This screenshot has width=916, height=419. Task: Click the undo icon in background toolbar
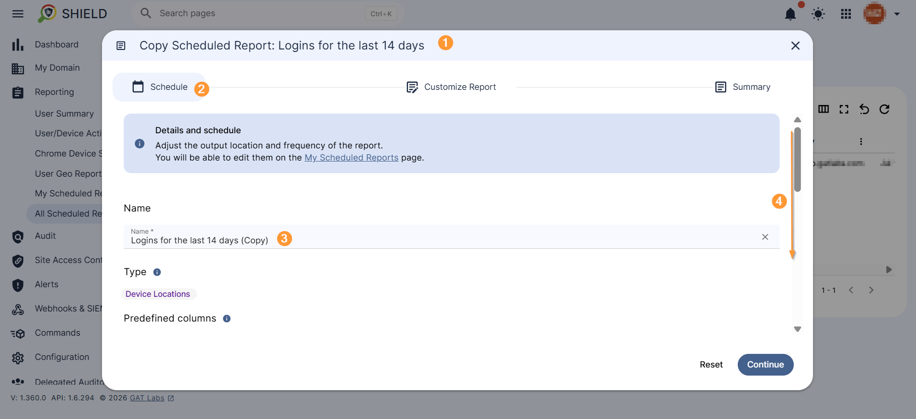coord(864,109)
